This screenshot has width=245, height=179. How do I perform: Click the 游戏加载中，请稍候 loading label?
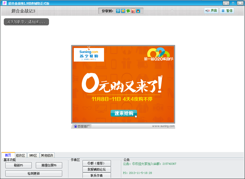point(26,22)
